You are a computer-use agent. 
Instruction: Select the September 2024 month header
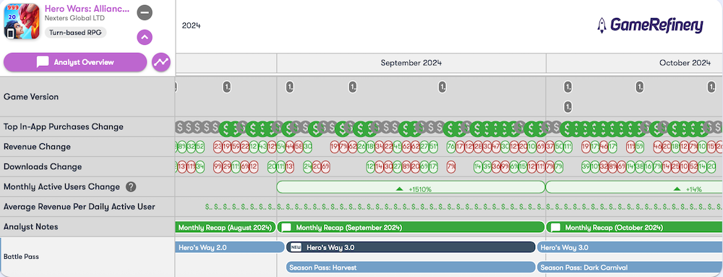point(411,63)
